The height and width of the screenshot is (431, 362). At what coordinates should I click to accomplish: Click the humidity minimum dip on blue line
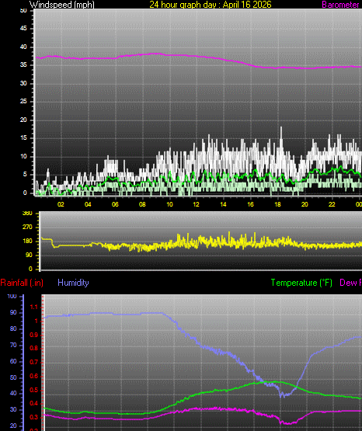coord(284,395)
